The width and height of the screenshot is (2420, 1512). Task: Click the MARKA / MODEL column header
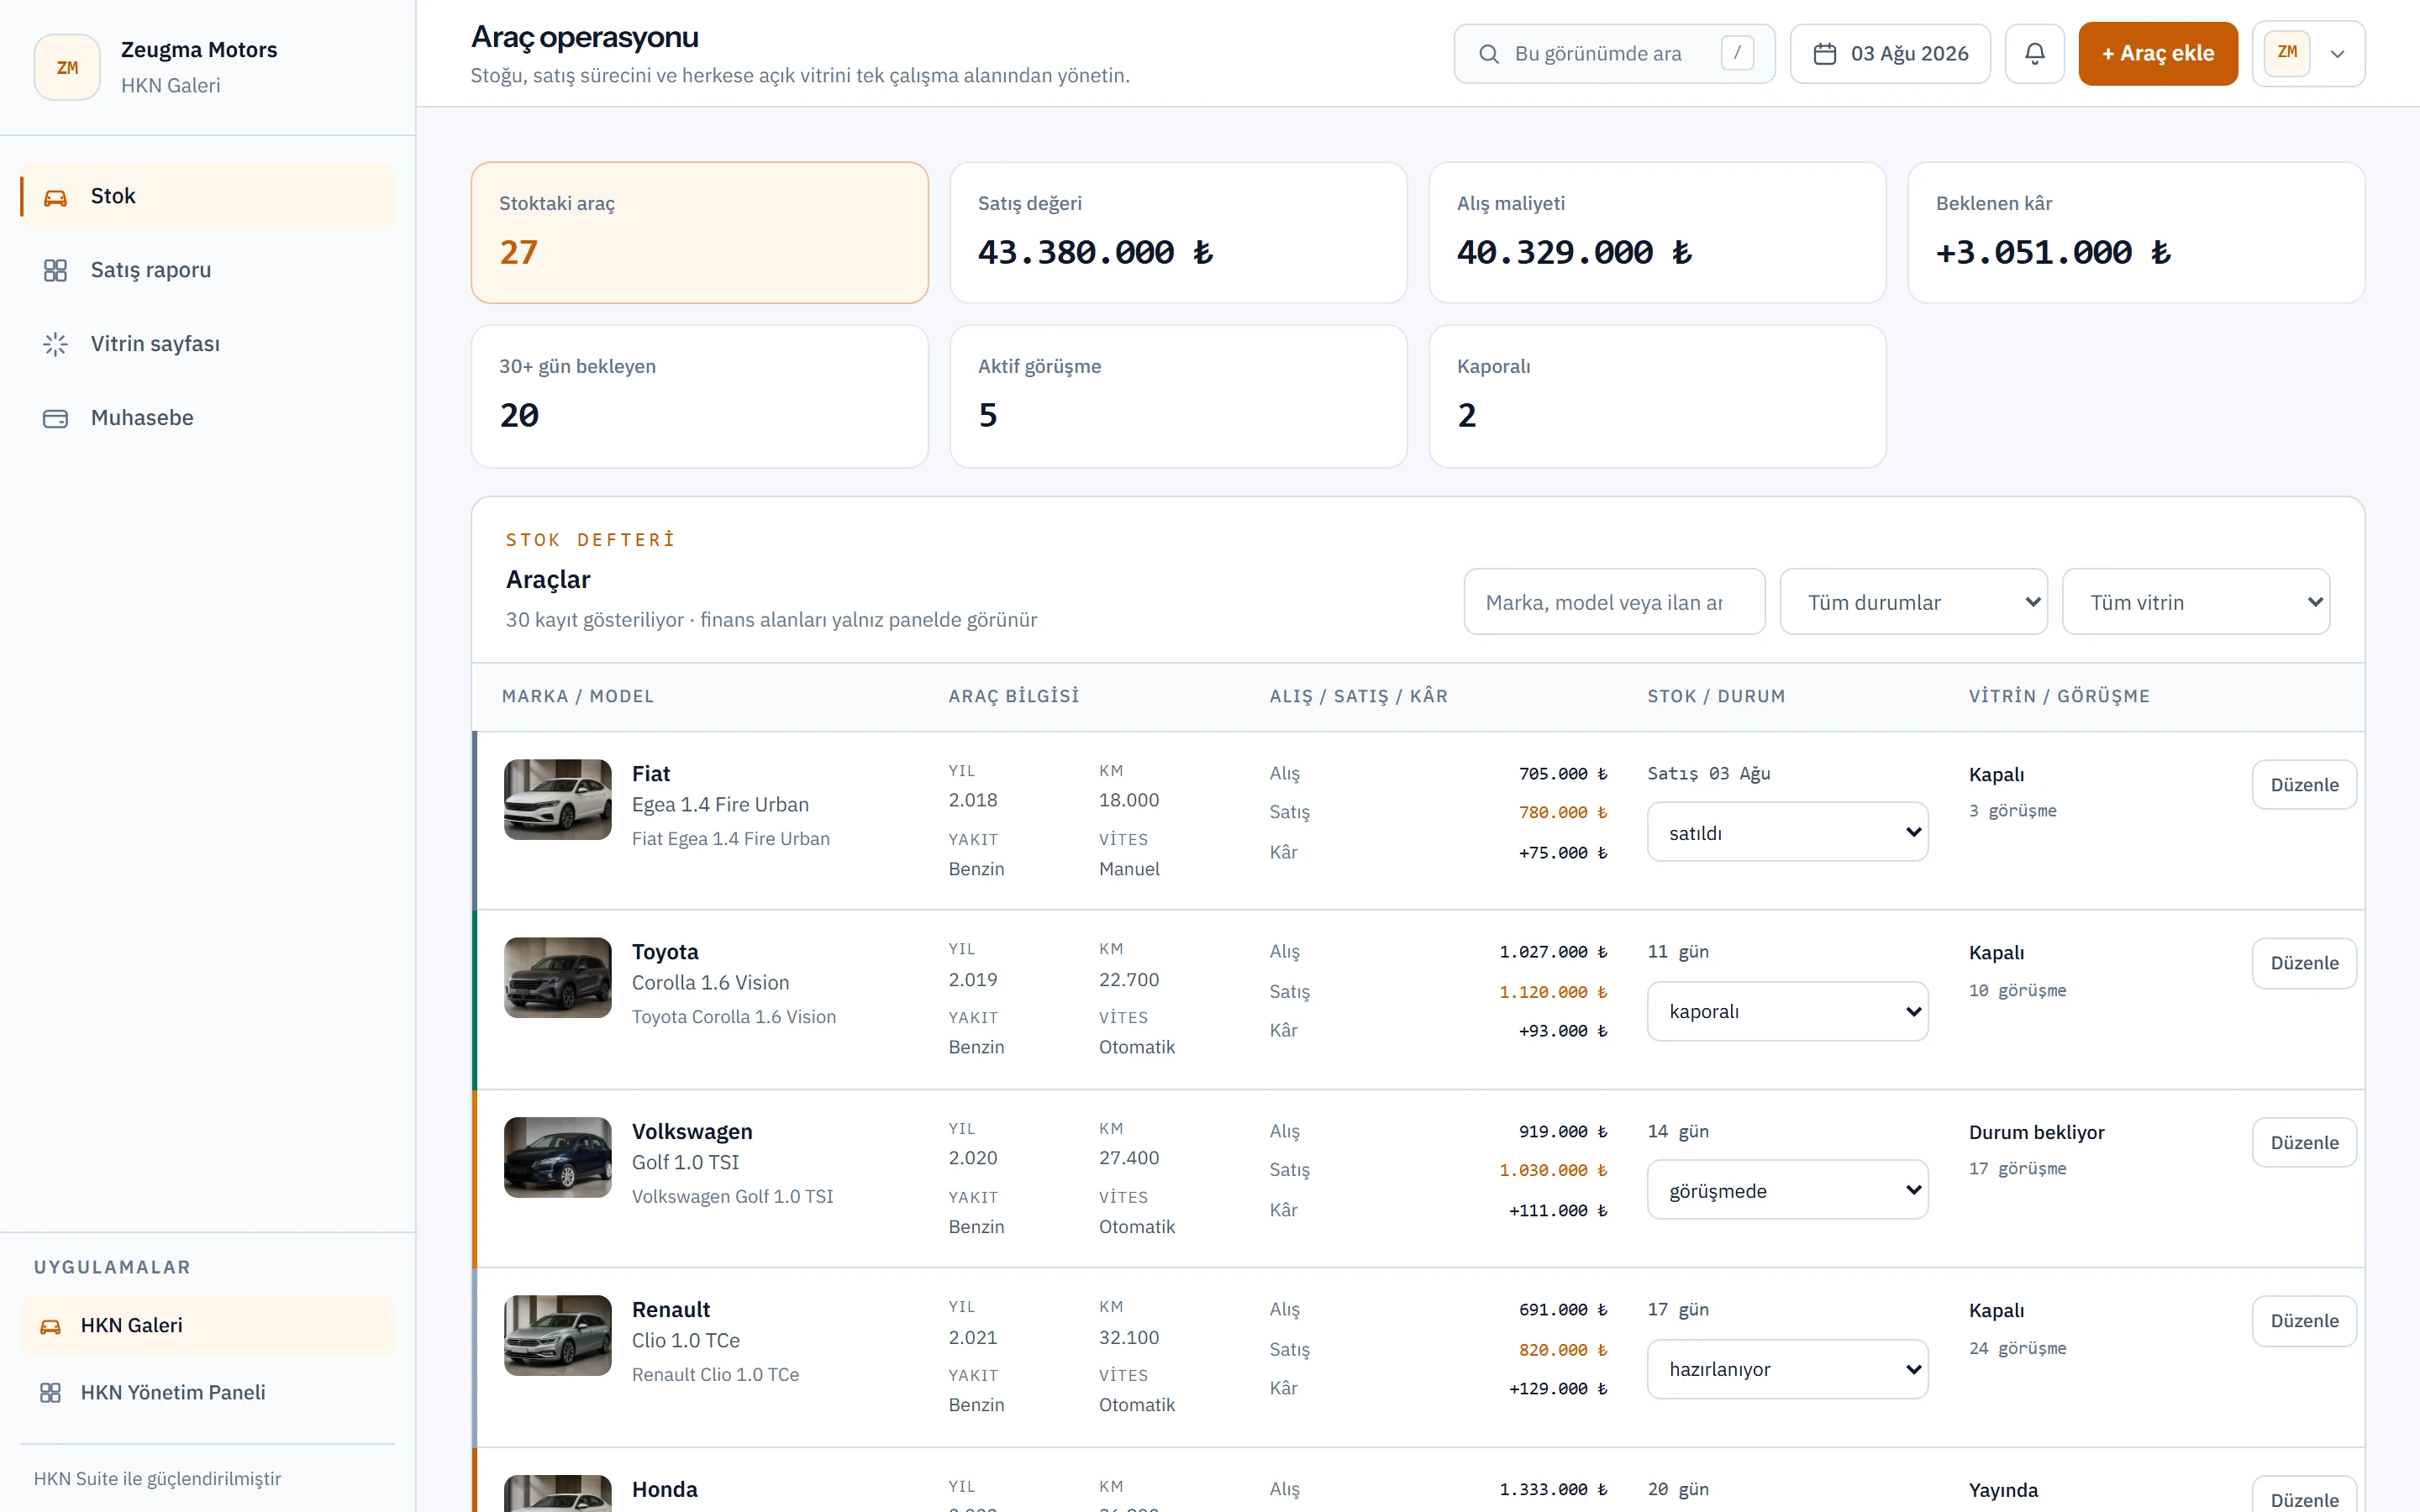point(578,697)
